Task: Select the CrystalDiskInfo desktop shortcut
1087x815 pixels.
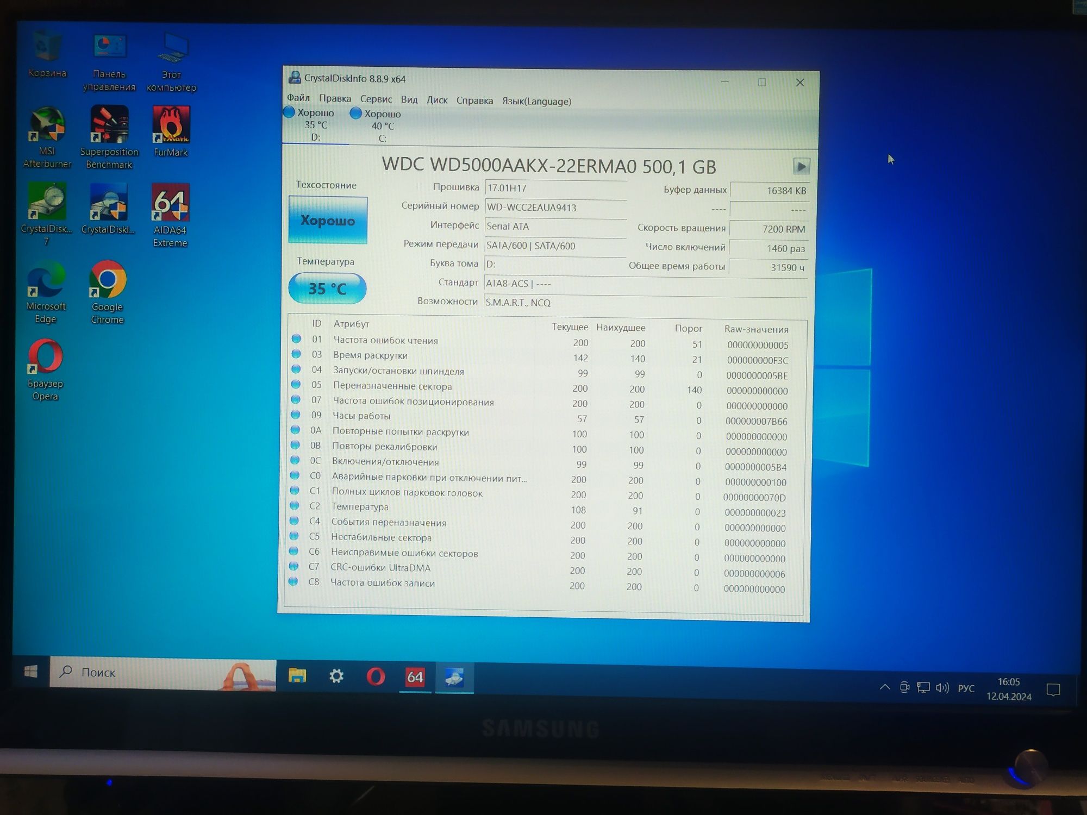Action: [x=108, y=209]
